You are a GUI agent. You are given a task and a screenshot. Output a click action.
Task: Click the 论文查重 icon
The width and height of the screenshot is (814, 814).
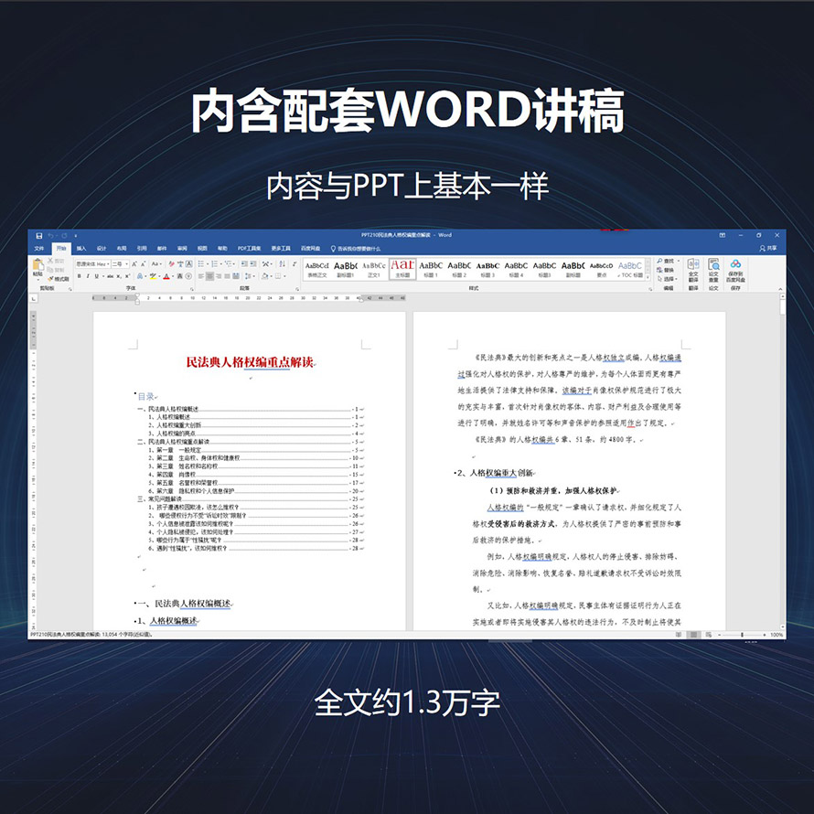click(713, 270)
